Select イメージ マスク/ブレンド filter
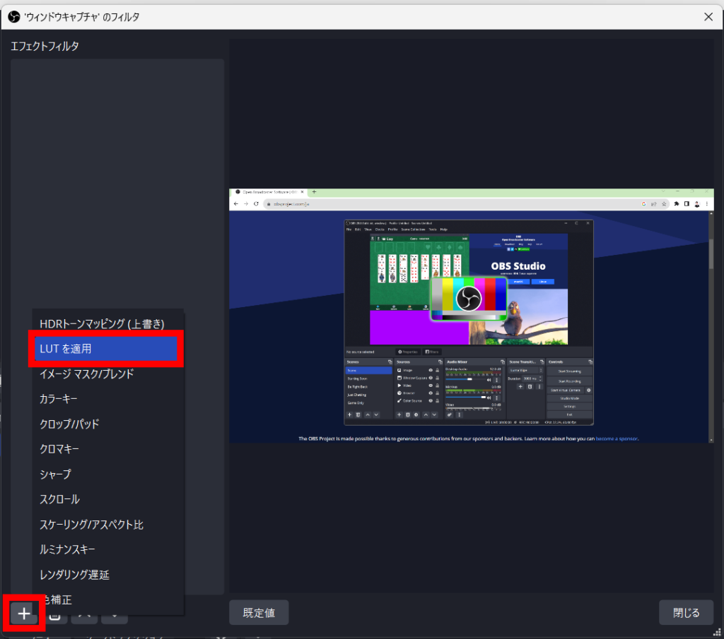 coord(86,374)
